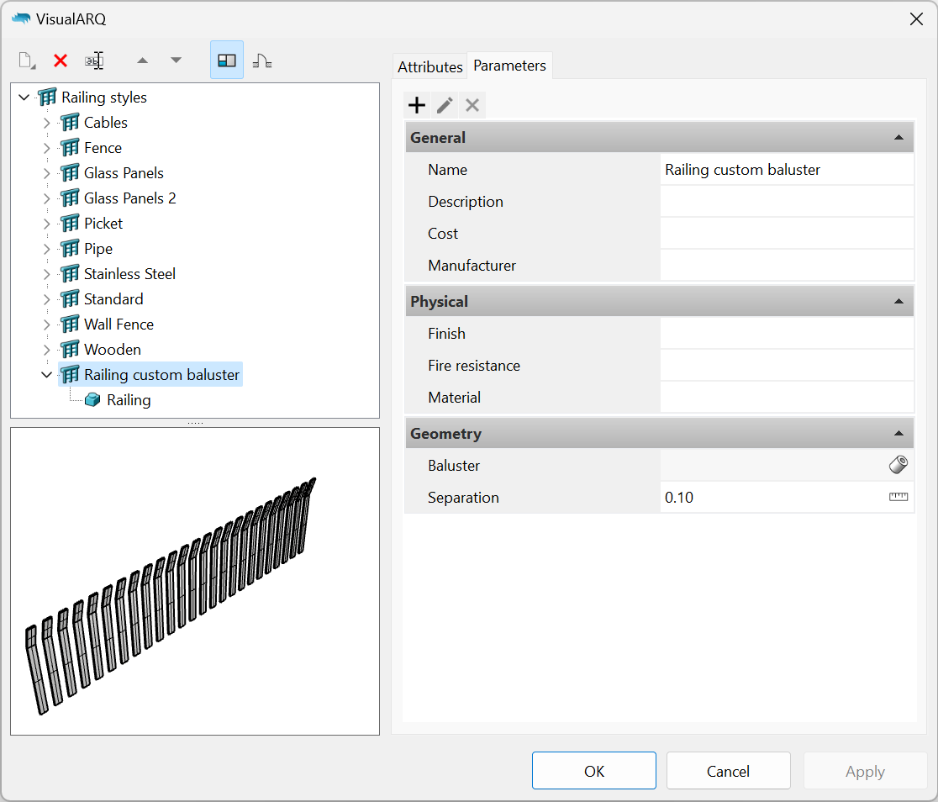Select the Parameters tab

coord(509,66)
